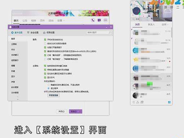Switch to the 安全设置 tab
The width and height of the screenshot is (184, 138).
(x=33, y=32)
